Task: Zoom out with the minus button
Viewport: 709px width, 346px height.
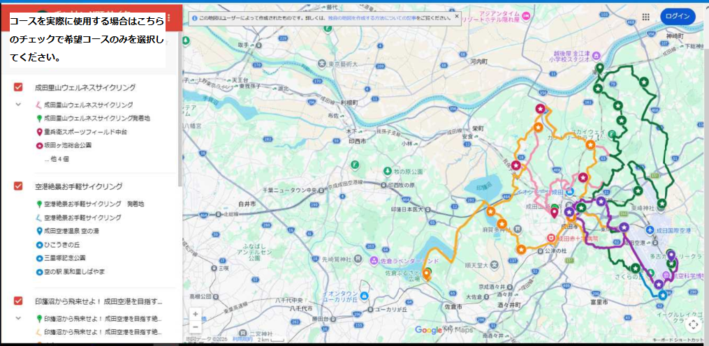Action: [x=196, y=326]
